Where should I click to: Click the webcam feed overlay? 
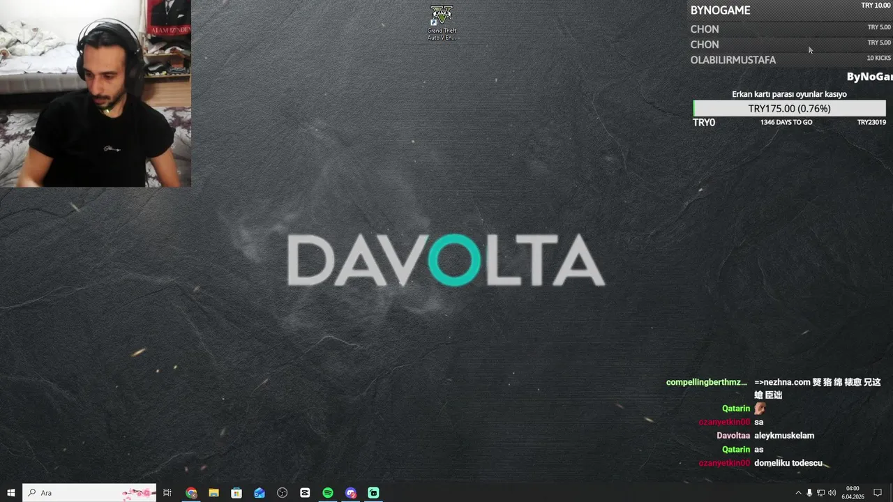[96, 93]
